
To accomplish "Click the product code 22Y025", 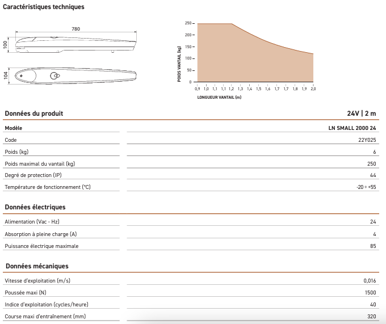I will (367, 140).
